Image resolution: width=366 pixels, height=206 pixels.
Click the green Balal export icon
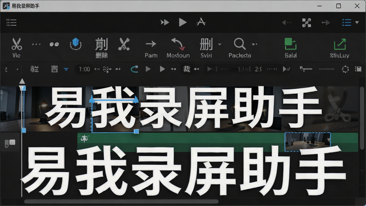291,48
